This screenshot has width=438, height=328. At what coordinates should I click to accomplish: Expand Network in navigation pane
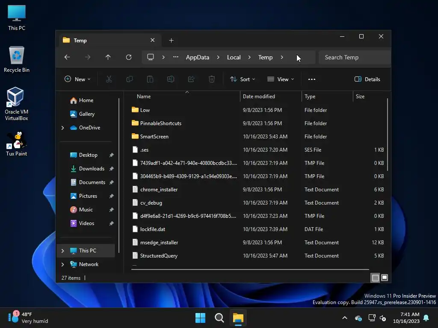pyautogui.click(x=62, y=264)
